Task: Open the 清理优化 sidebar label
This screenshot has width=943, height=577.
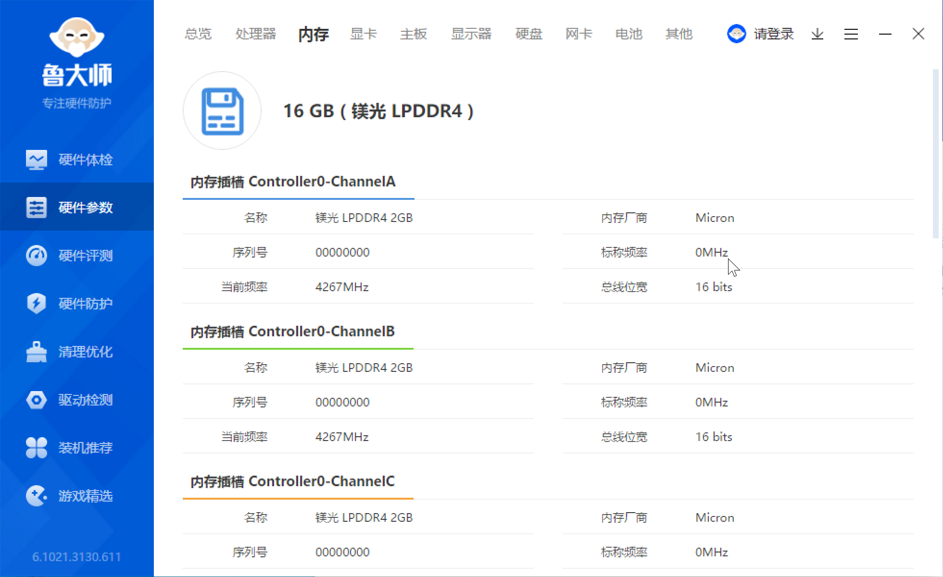Action: (86, 352)
